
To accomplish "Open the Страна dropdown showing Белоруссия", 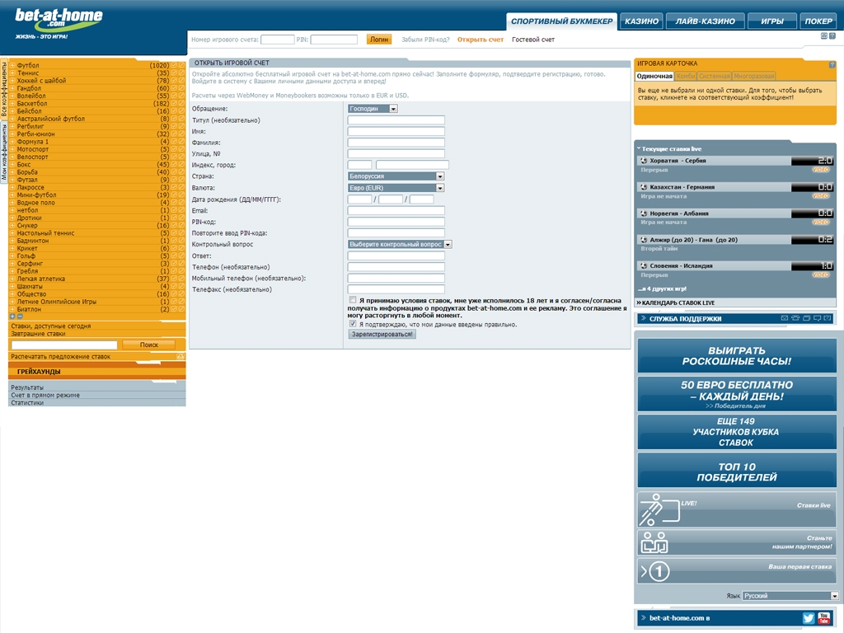I will tap(396, 176).
